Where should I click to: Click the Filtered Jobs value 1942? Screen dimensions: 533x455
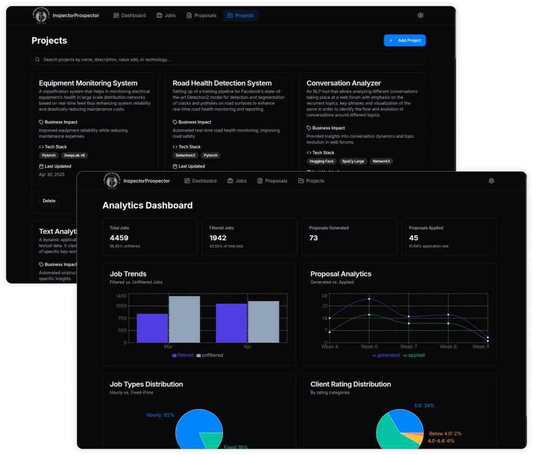[218, 238]
